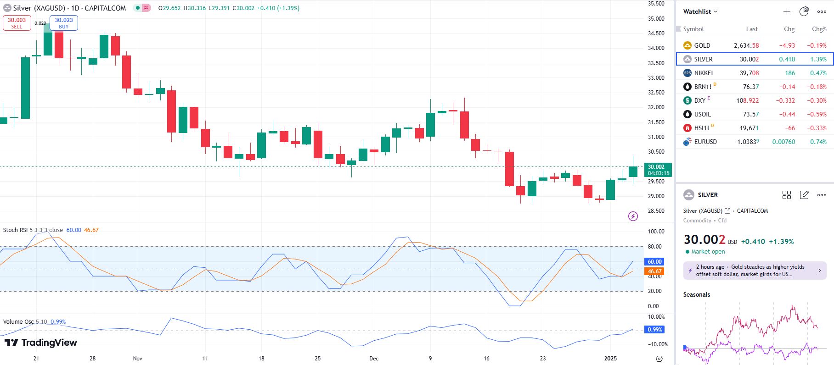Click the pink approximate-equal indicator in chart header
The height and width of the screenshot is (365, 834).
click(x=146, y=8)
